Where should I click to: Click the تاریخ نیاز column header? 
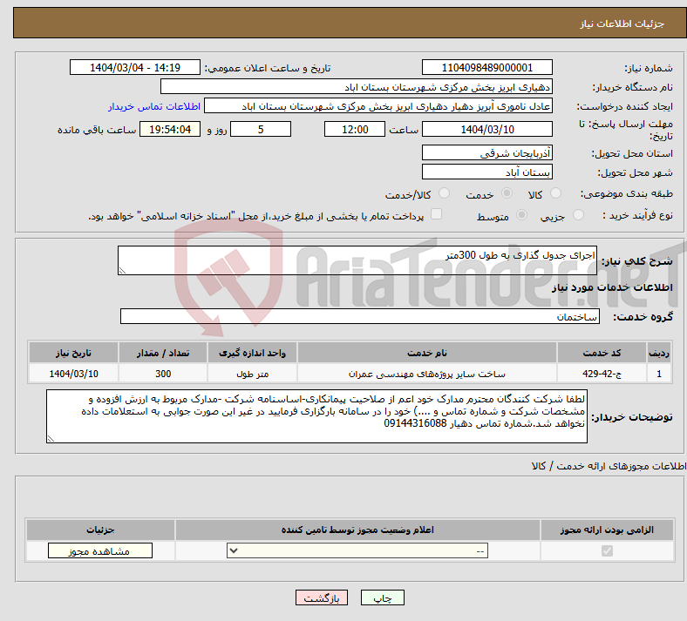click(x=73, y=353)
